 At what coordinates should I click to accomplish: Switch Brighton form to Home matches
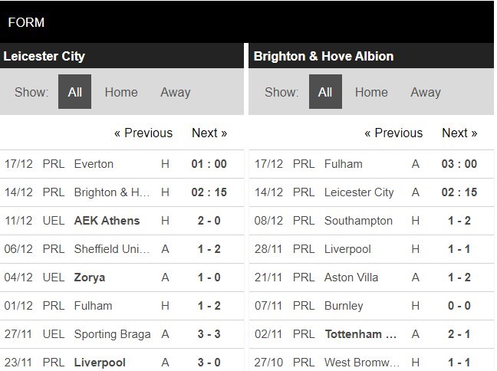click(x=371, y=92)
